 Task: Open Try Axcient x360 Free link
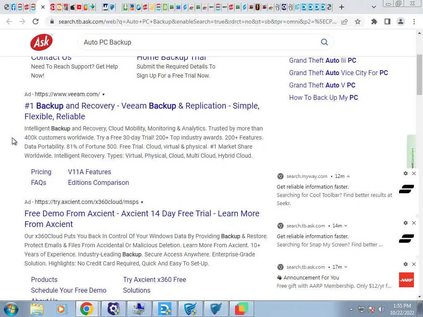point(154,279)
